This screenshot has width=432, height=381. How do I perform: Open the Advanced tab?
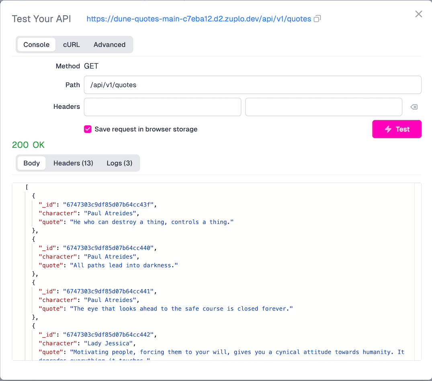[x=109, y=45]
